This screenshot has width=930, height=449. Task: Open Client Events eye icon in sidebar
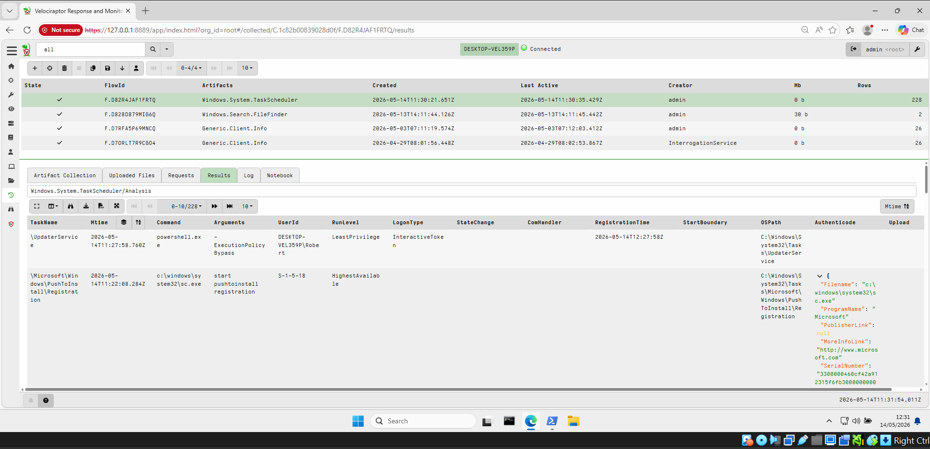pyautogui.click(x=11, y=109)
